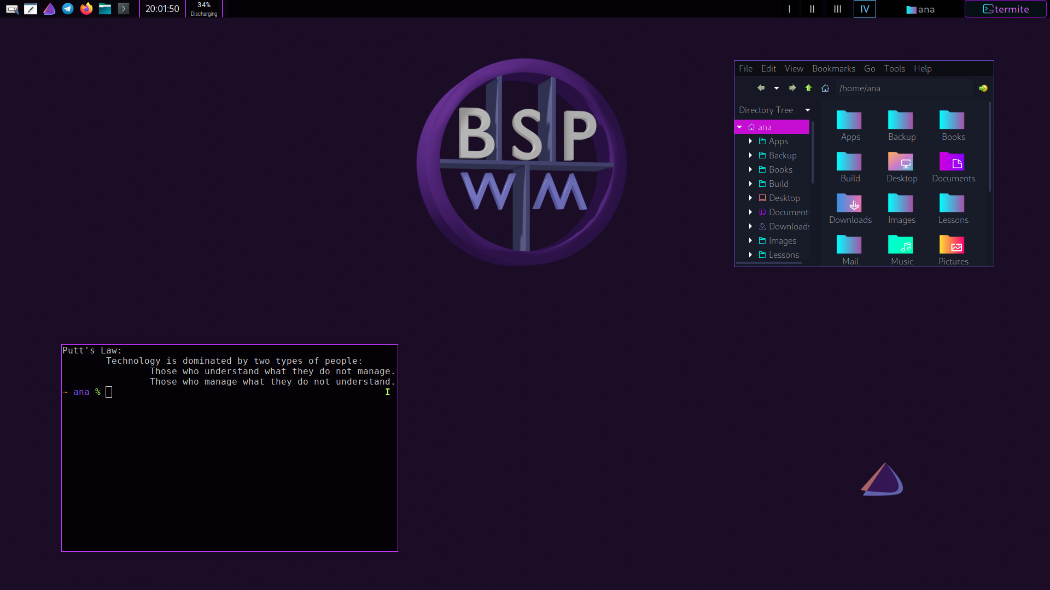Open the Go menu in file manager
This screenshot has height=590, width=1050.
870,68
